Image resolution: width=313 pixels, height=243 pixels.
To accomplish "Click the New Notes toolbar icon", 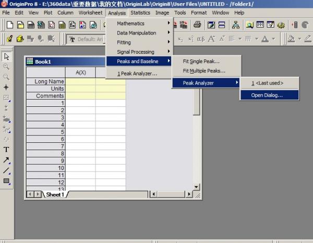I will [x=93, y=25].
